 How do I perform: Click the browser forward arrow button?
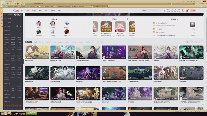tap(10, 4)
